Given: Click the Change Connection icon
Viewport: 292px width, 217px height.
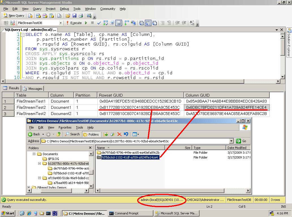Looking at the screenshot, I should click(x=12, y=23).
